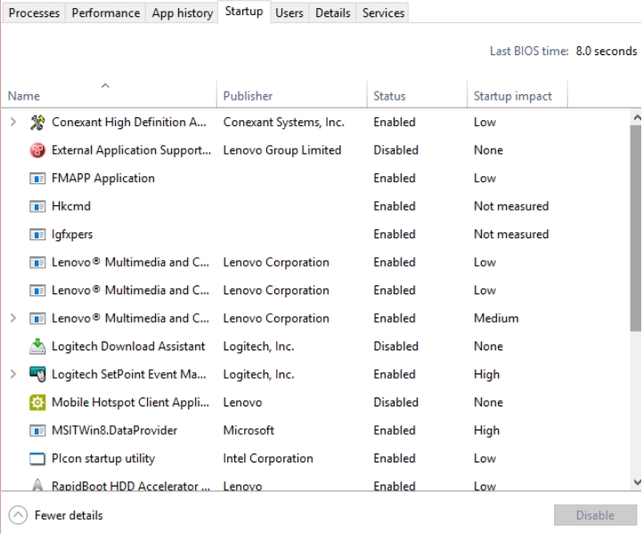Select the FMAPP Application row
Image resolution: width=643 pixels, height=538 pixels.
click(316, 179)
